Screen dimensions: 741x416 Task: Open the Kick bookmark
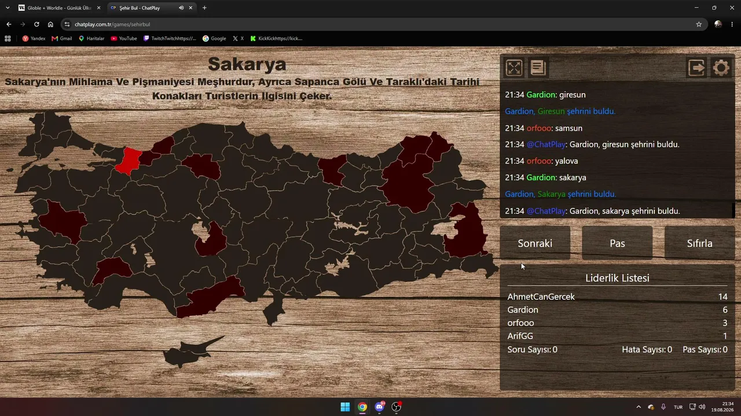click(x=276, y=39)
